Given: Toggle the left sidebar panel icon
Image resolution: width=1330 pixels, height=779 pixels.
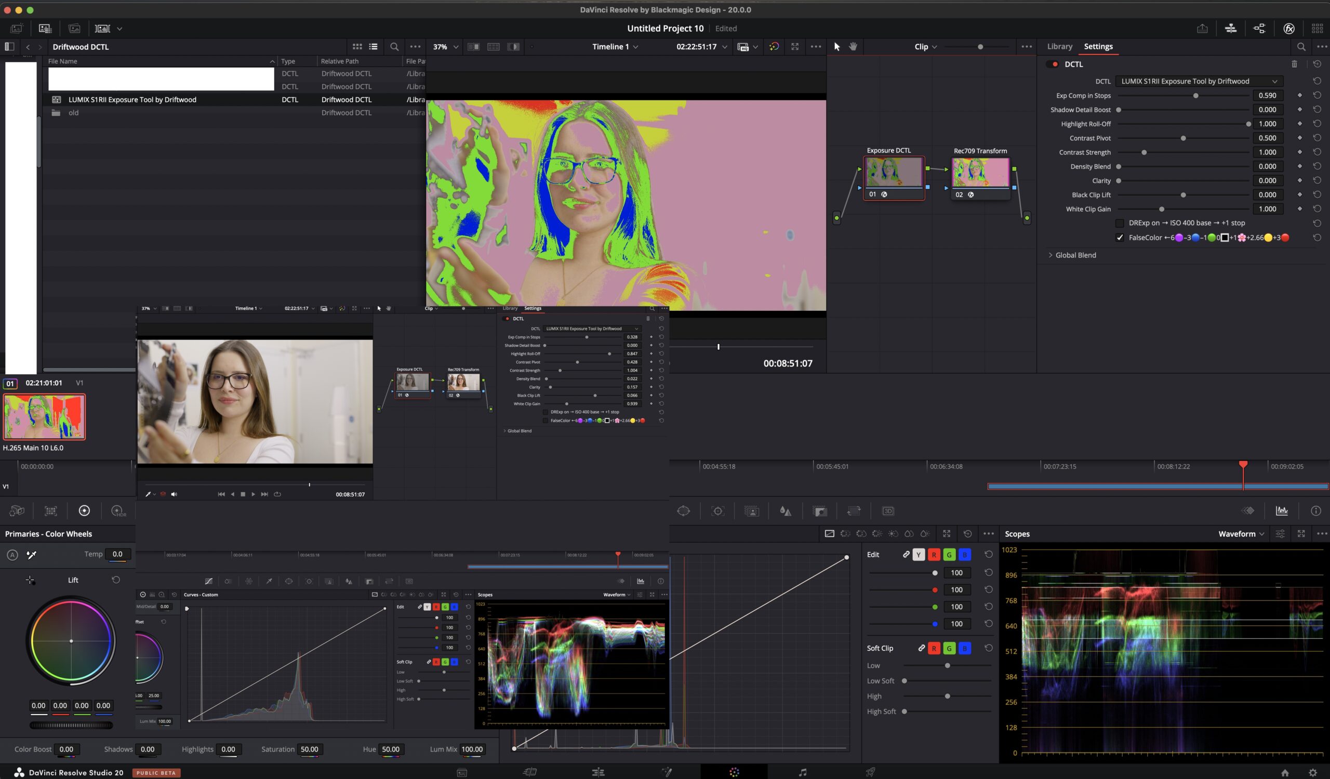Looking at the screenshot, I should coord(9,46).
